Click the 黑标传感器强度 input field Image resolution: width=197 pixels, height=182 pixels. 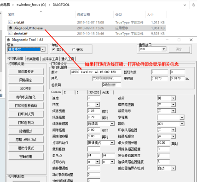click(163, 155)
